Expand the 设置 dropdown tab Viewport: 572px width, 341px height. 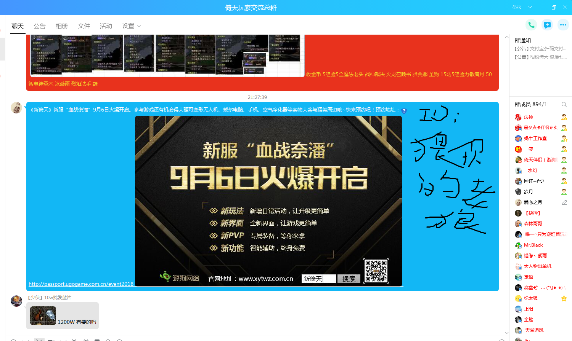131,26
